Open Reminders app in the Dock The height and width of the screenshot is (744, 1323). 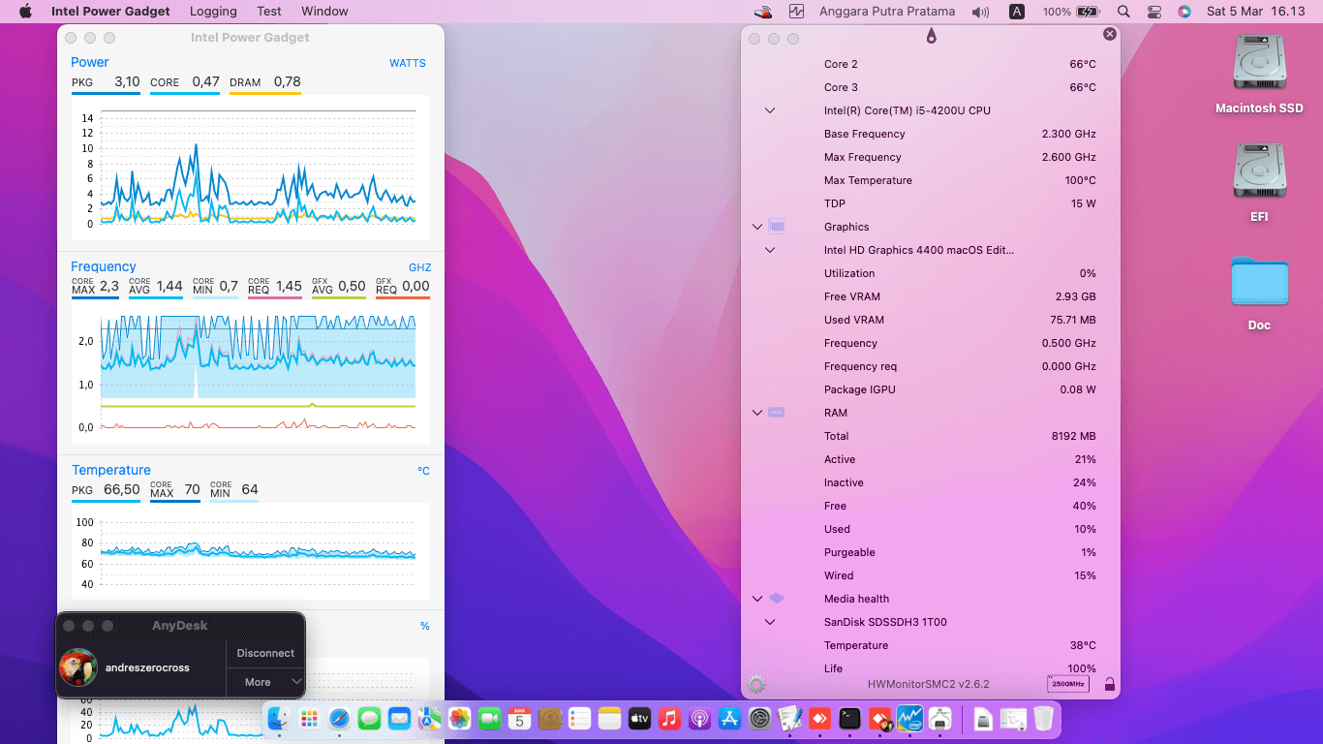(579, 719)
